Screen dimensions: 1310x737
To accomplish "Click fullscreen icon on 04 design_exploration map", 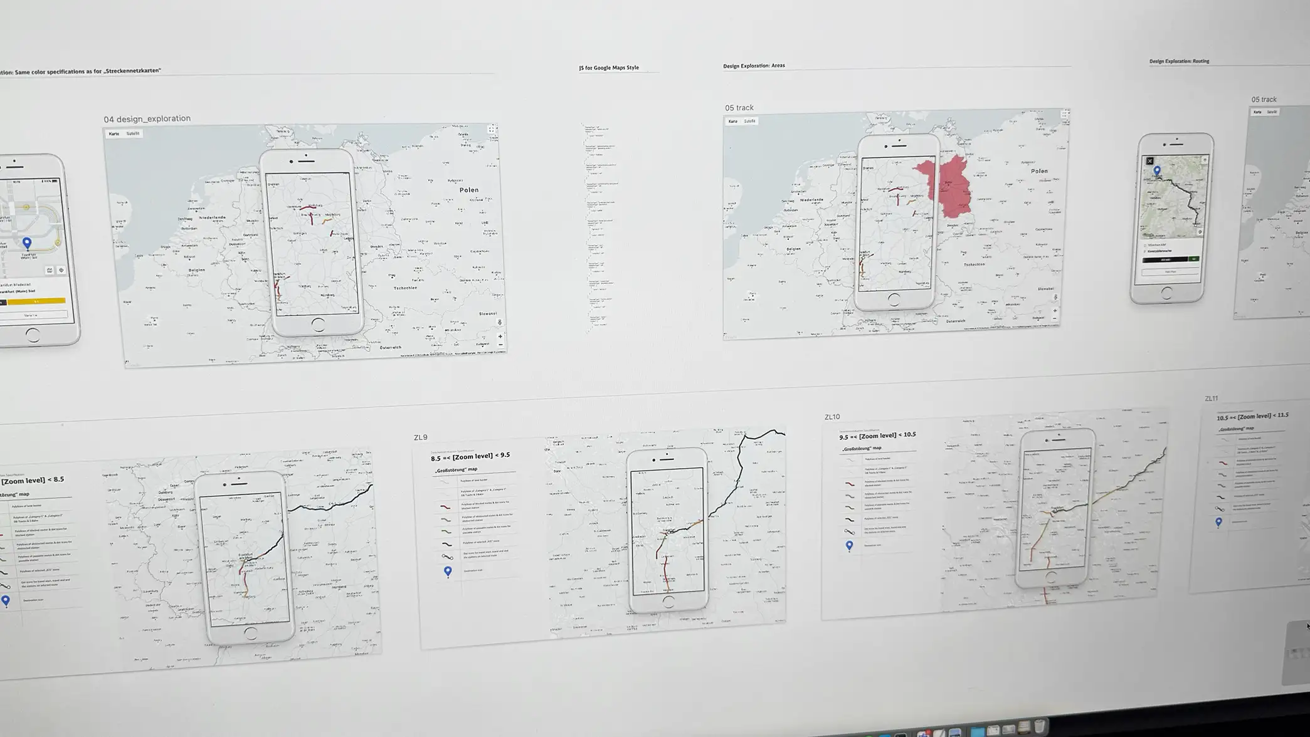I will (492, 129).
